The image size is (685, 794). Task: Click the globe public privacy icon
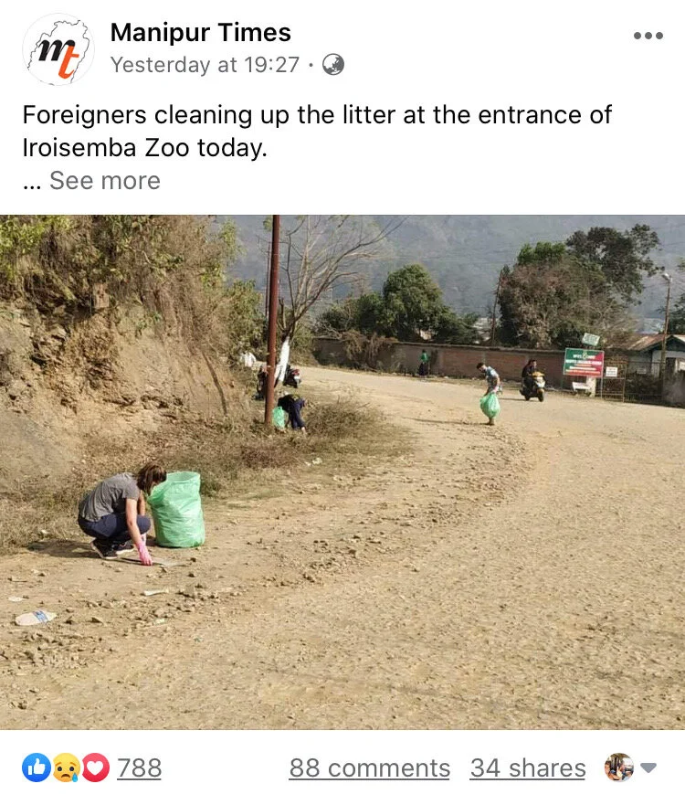click(x=333, y=65)
